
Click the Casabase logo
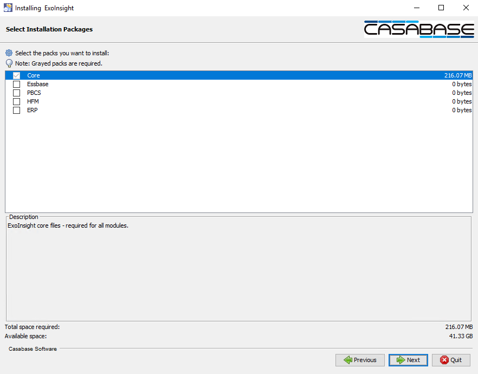point(418,29)
